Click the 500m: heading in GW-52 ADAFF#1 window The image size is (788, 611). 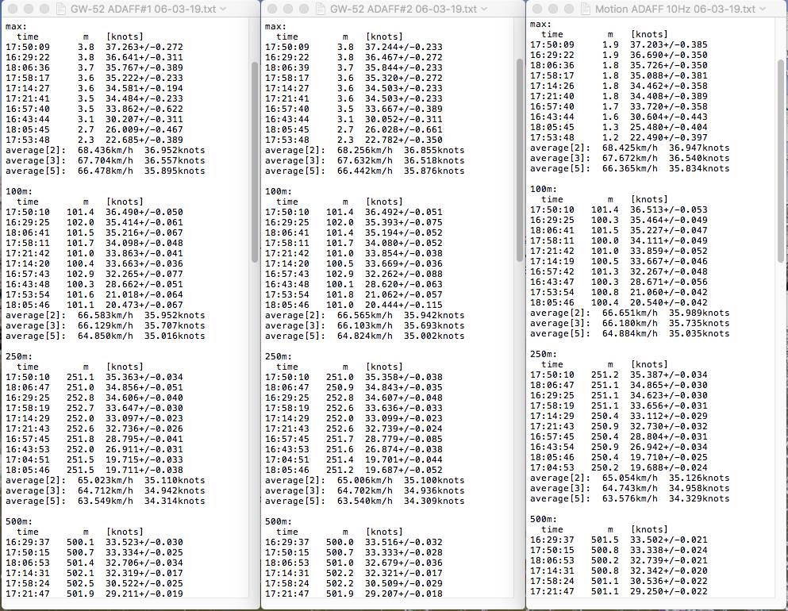(x=21, y=521)
